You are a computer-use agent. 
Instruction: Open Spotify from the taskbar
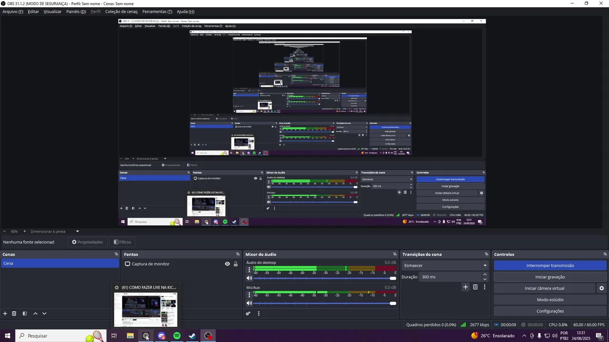point(177,336)
